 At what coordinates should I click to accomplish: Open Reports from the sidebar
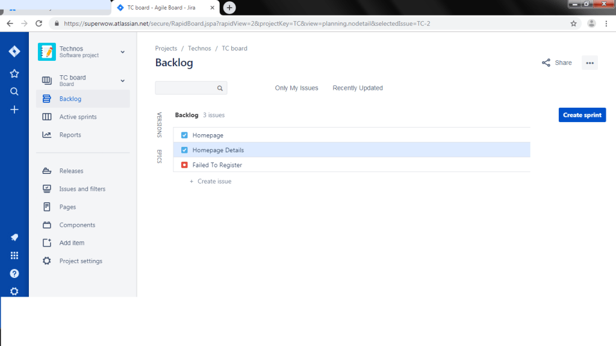[x=70, y=135]
